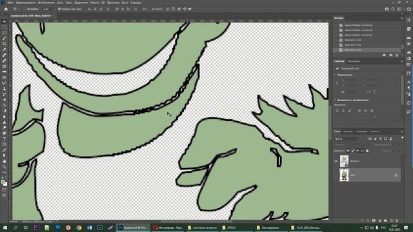Select the Lasso tool
Image resolution: width=413 pixels, height=232 pixels.
5,33
